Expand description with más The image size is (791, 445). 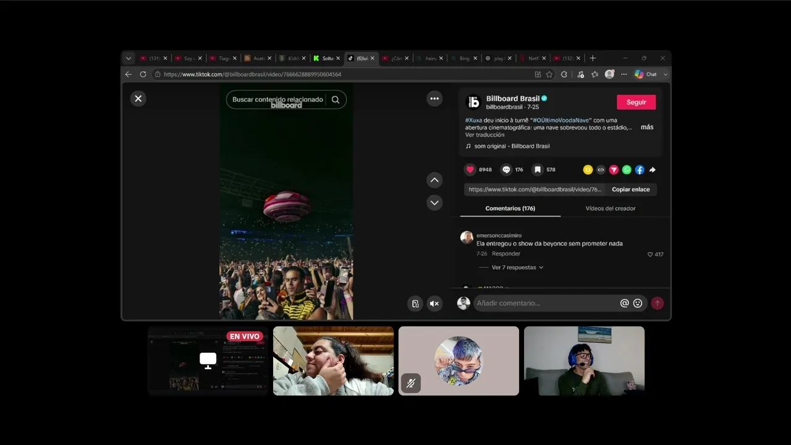coord(647,127)
